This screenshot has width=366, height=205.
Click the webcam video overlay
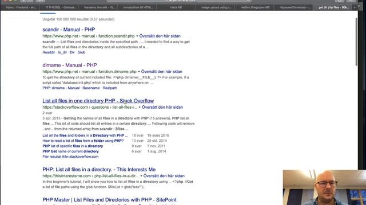click(x=324, y=187)
